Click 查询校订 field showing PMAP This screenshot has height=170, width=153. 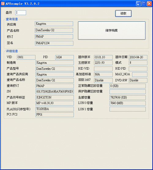(54, 86)
